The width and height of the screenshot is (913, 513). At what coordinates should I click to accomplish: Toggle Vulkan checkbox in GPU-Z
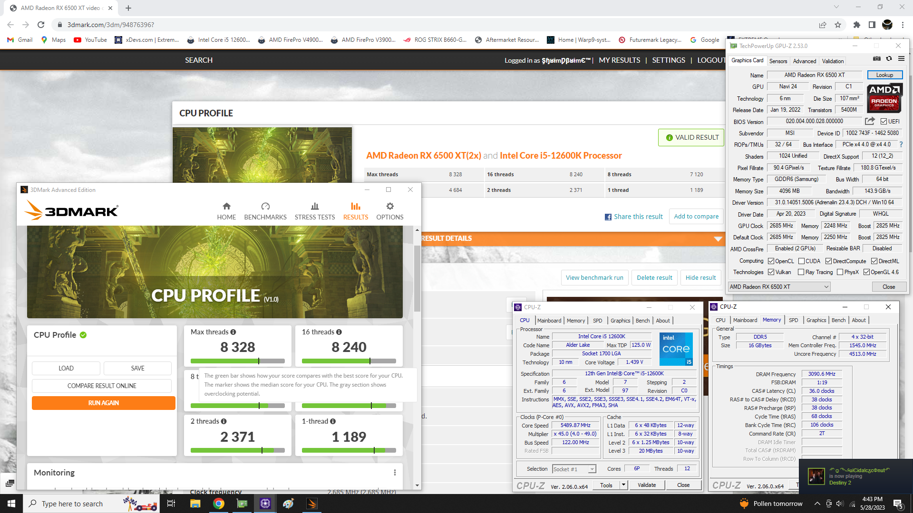point(771,272)
